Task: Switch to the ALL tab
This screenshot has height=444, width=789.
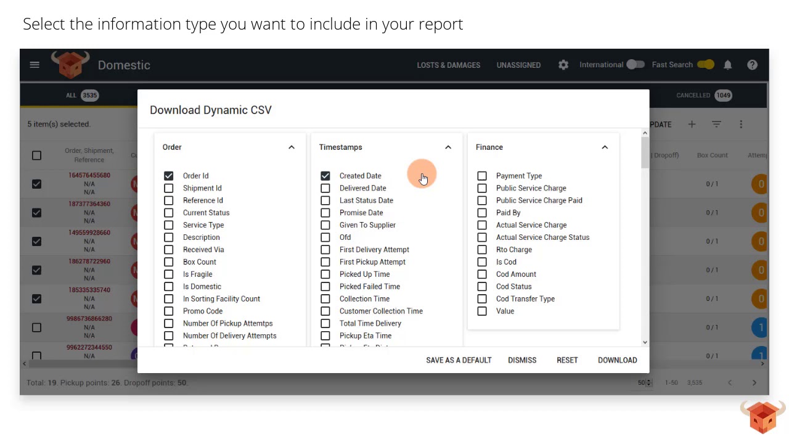Action: point(82,96)
